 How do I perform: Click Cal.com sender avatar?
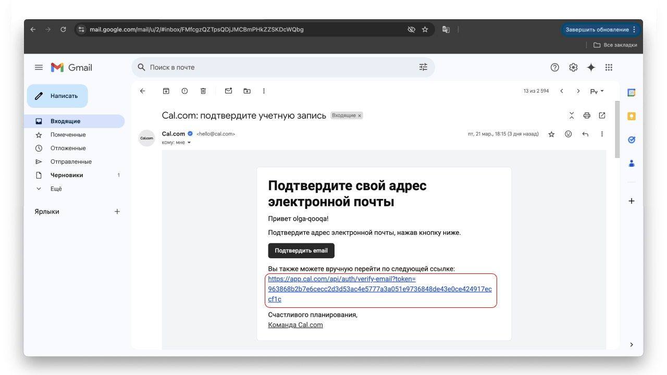tap(146, 138)
